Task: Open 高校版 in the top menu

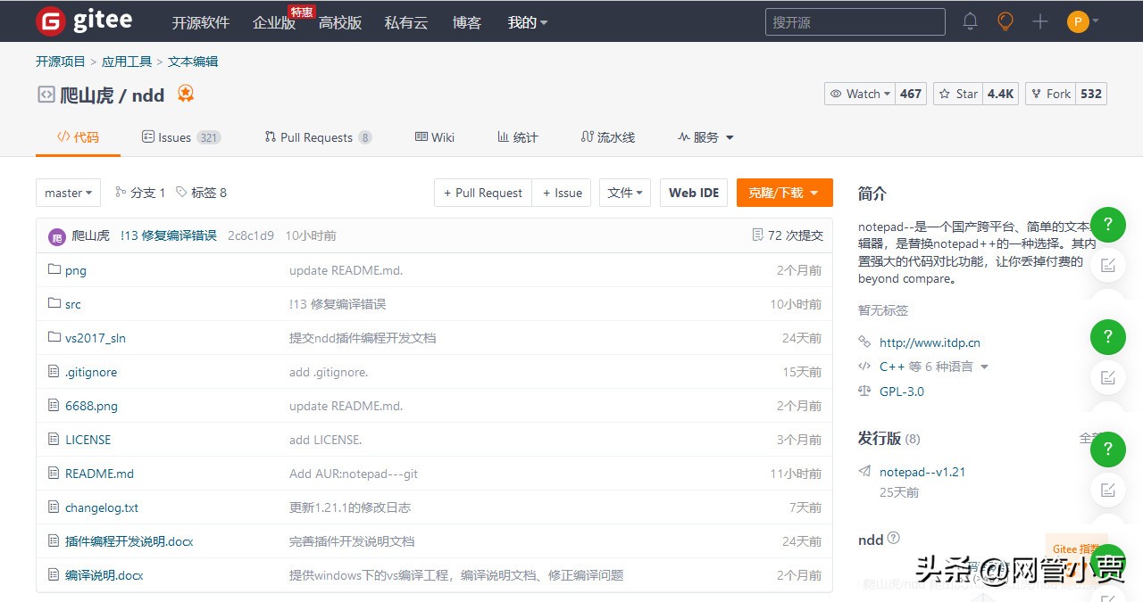Action: 340,22
